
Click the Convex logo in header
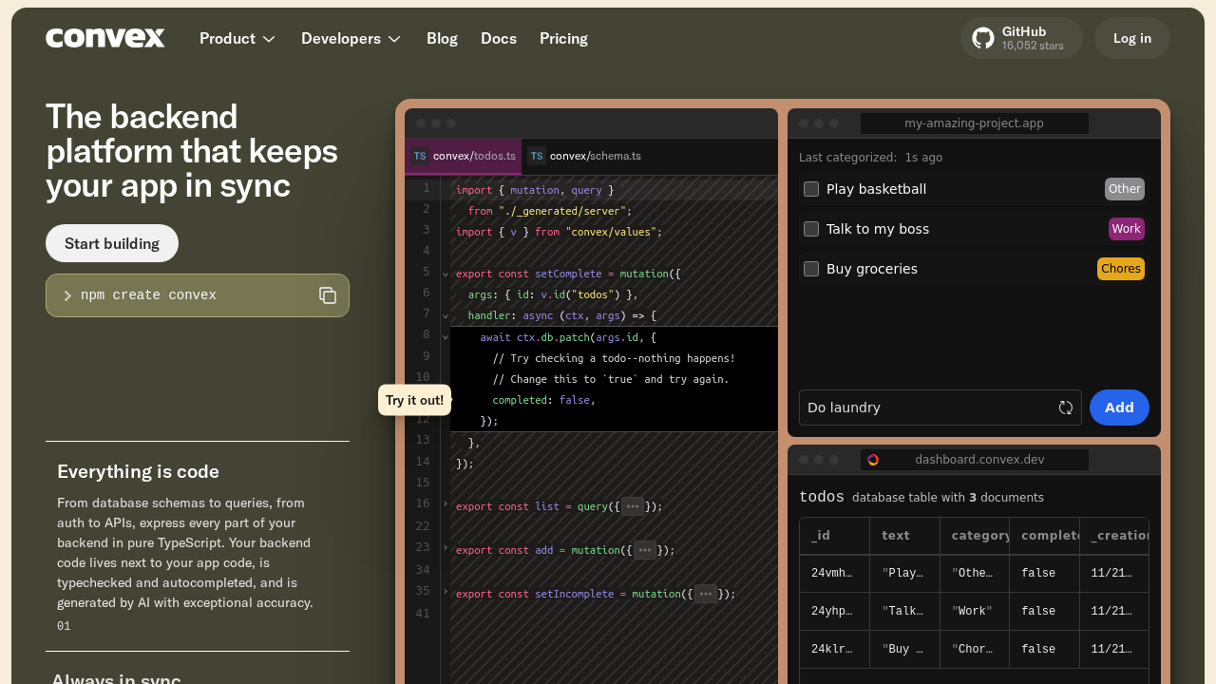point(105,38)
